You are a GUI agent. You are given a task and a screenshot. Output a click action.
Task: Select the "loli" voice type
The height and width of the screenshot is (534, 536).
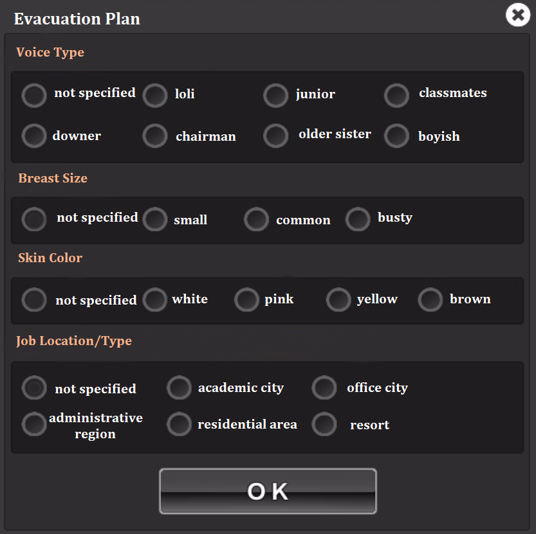click(155, 95)
